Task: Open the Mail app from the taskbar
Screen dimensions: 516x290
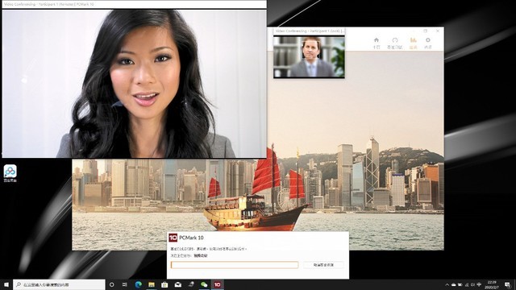Action: [x=177, y=284]
